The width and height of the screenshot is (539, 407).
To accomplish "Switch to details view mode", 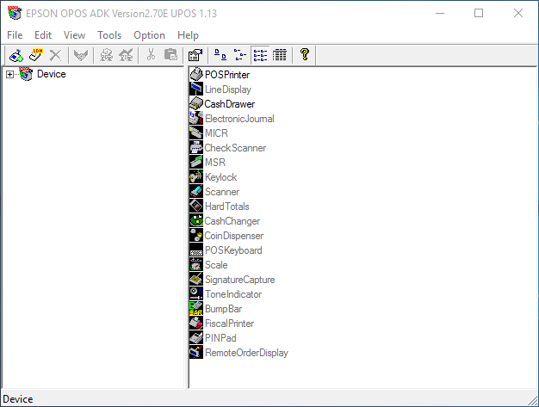I will (280, 55).
